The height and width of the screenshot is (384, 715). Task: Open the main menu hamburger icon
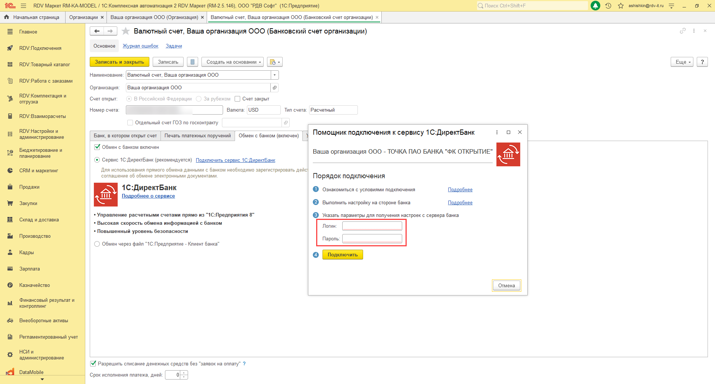click(x=23, y=6)
